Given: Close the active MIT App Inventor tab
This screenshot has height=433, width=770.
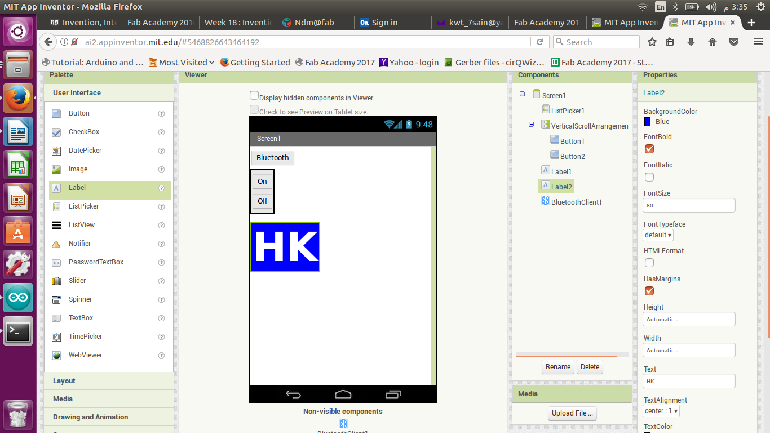Looking at the screenshot, I should 733,23.
